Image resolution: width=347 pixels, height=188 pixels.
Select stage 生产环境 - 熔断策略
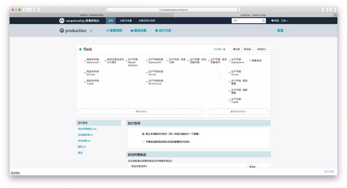click(238, 91)
